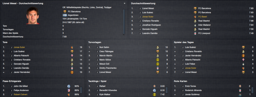Viewport: 256px width, 97px height.
Task: Click the info icon next to Nuri Sahin
Action: (97, 47)
